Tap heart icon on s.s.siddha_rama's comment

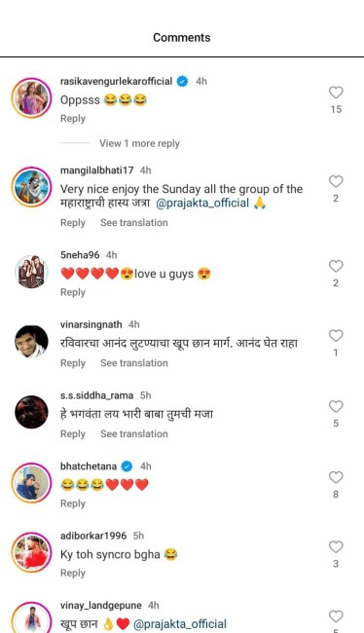point(336,406)
